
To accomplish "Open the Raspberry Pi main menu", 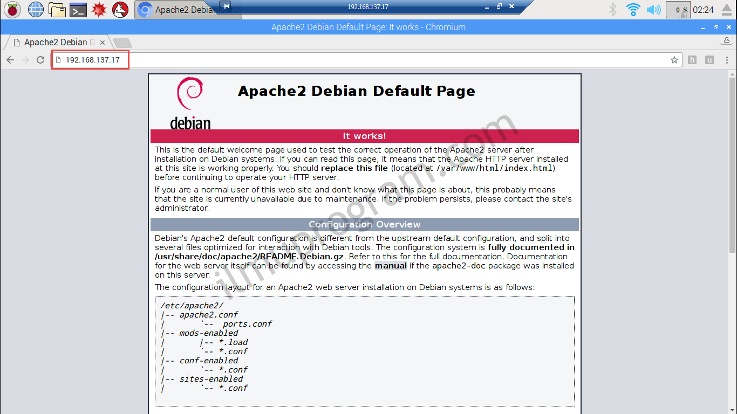I will (13, 9).
